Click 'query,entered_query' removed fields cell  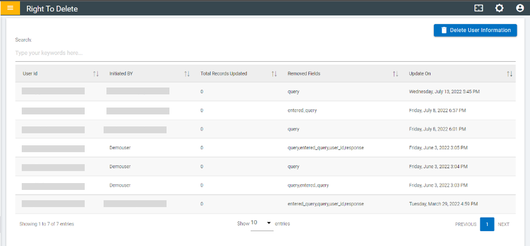308,185
